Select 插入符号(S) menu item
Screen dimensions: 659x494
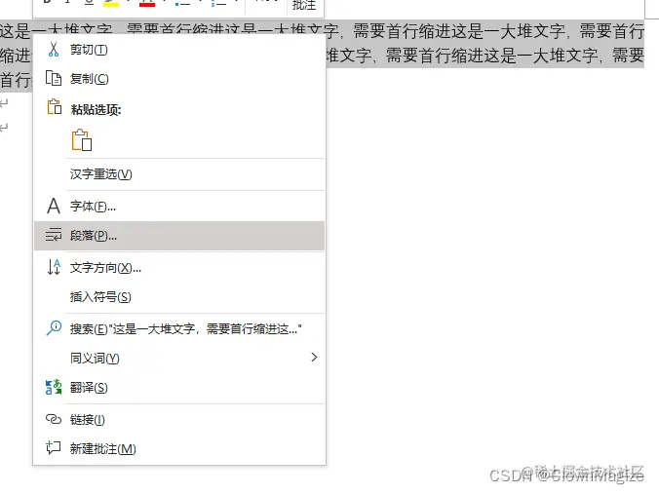pos(179,297)
